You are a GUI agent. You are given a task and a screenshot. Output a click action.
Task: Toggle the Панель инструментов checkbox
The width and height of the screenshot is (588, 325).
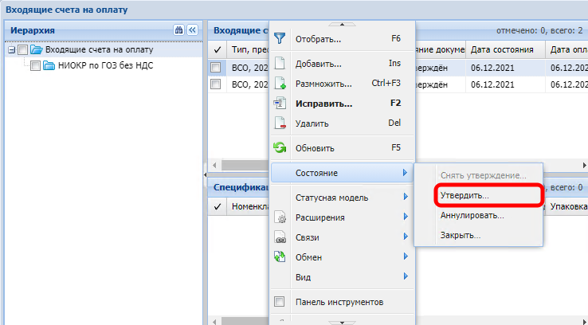click(x=280, y=302)
